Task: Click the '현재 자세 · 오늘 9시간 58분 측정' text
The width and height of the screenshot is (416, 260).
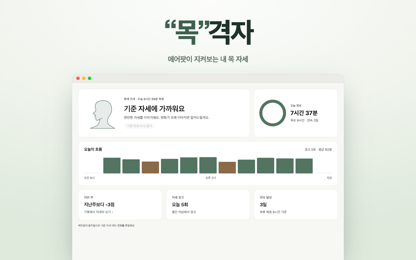Action: click(x=144, y=99)
